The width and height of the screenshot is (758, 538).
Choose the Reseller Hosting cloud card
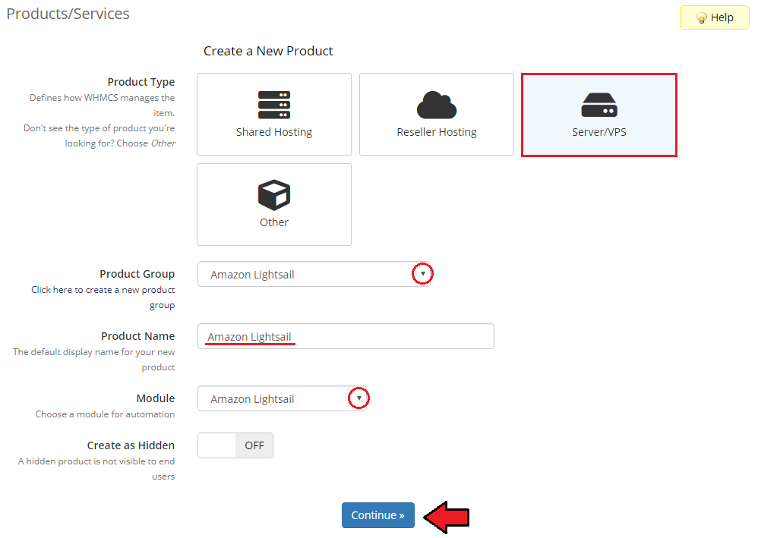437,115
